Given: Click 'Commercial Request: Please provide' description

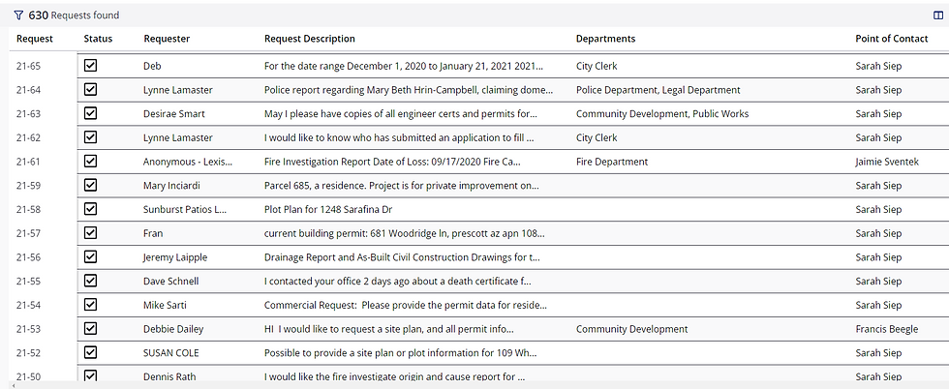Looking at the screenshot, I should click(406, 305).
